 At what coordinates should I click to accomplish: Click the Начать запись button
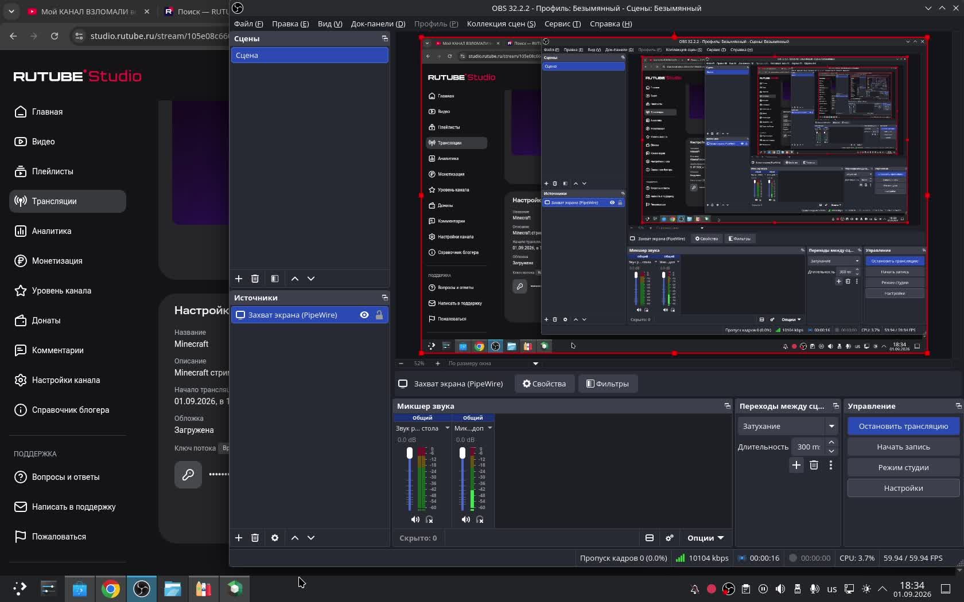(903, 447)
